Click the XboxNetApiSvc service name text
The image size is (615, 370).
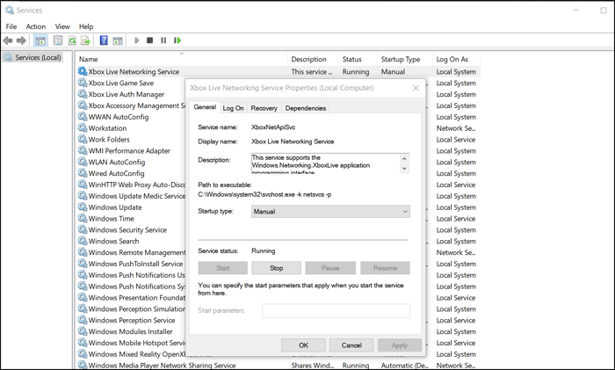(273, 127)
